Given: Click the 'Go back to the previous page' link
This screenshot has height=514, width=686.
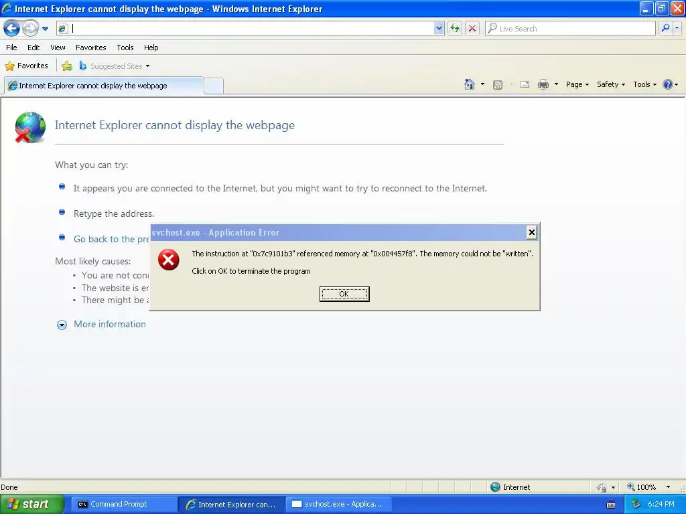Looking at the screenshot, I should 111,239.
